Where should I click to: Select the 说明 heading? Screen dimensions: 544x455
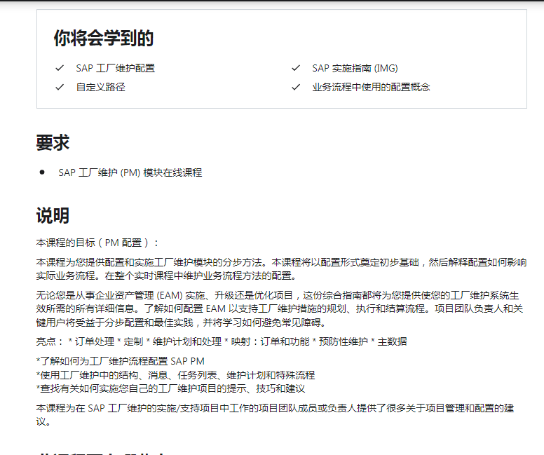point(53,215)
